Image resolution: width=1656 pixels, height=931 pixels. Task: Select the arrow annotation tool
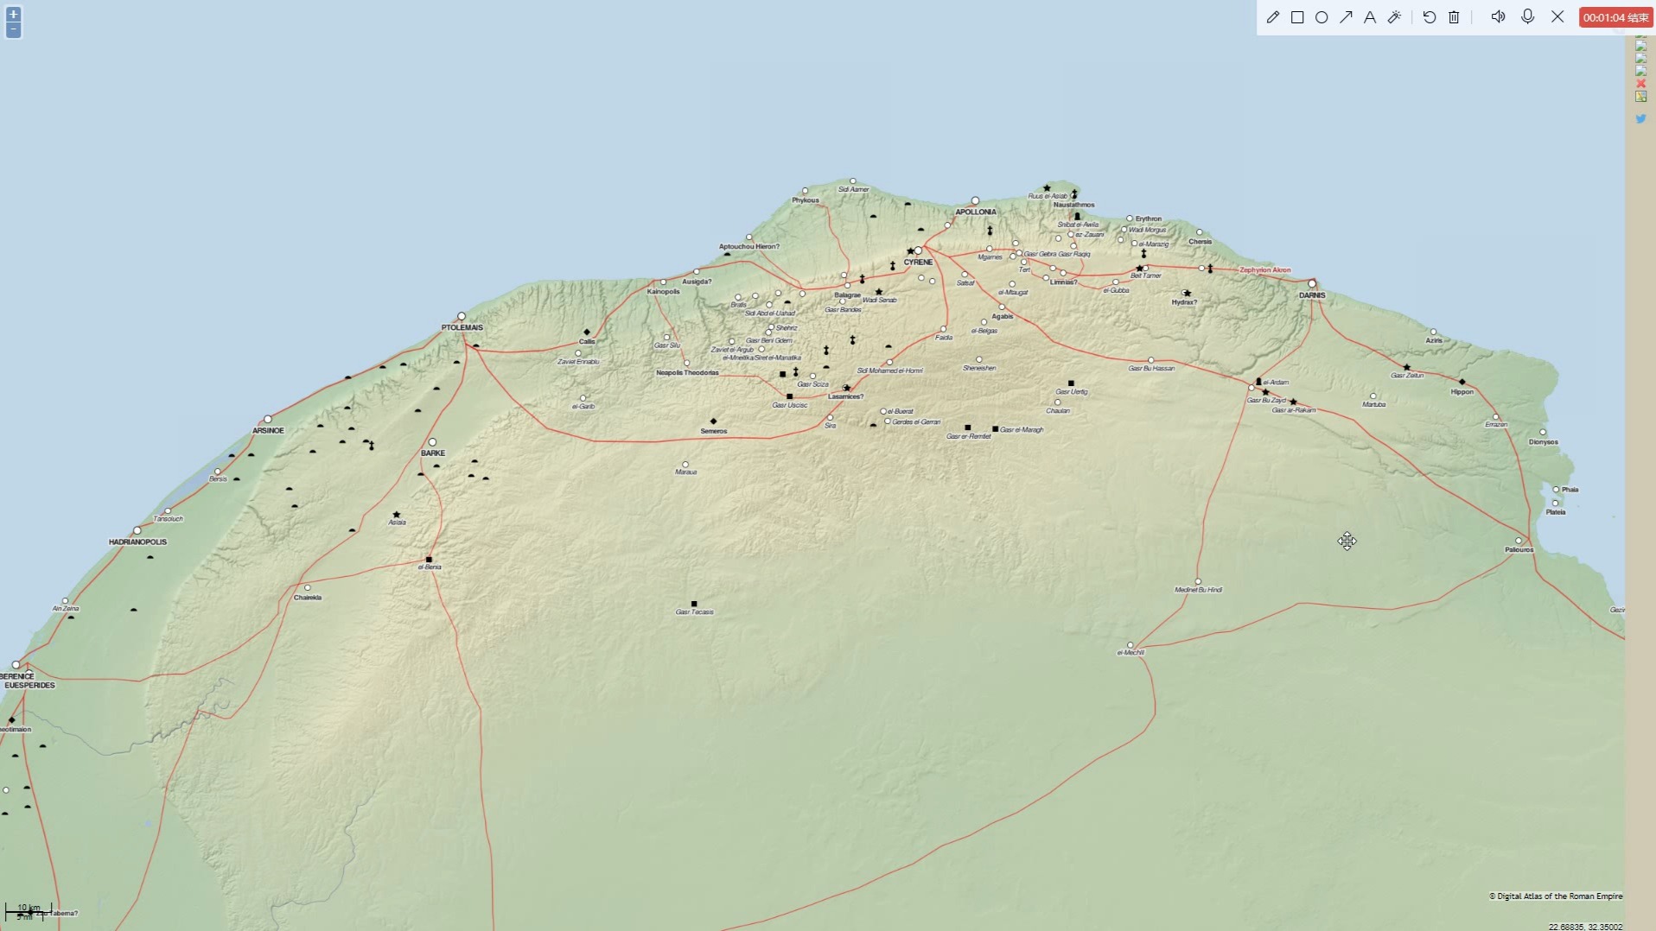(x=1346, y=17)
